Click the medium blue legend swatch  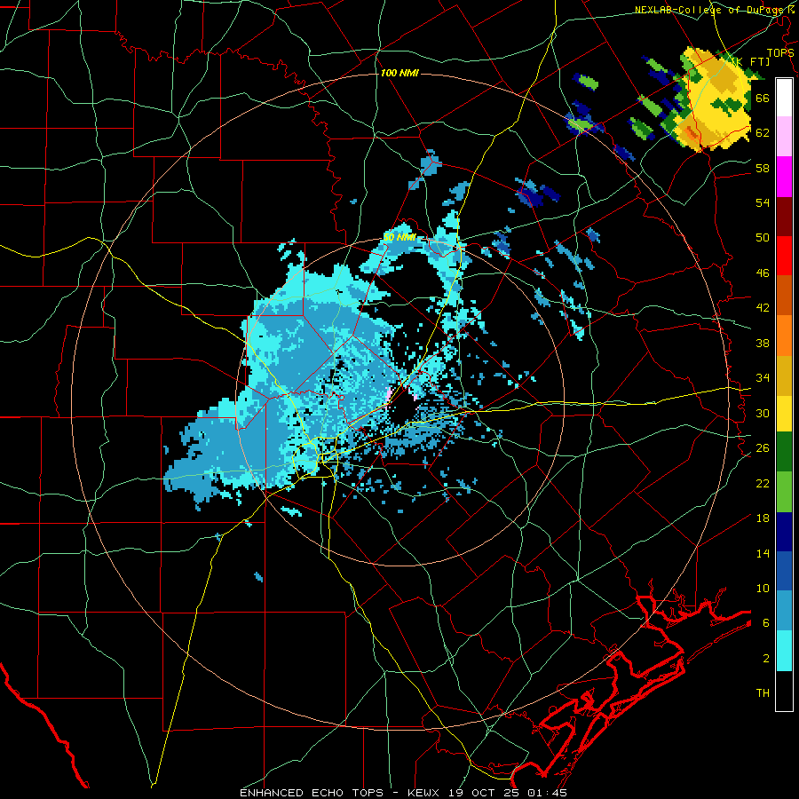[x=784, y=571]
